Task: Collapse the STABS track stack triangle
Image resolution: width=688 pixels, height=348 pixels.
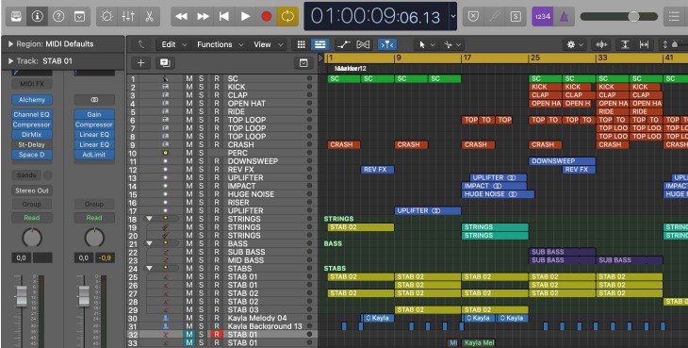Action: [149, 268]
